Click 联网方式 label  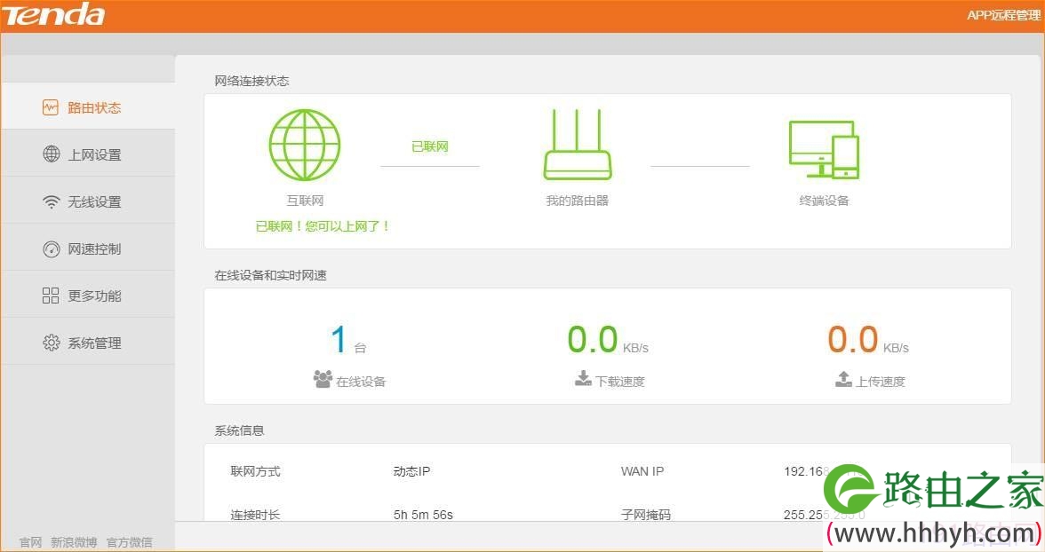[x=255, y=471]
